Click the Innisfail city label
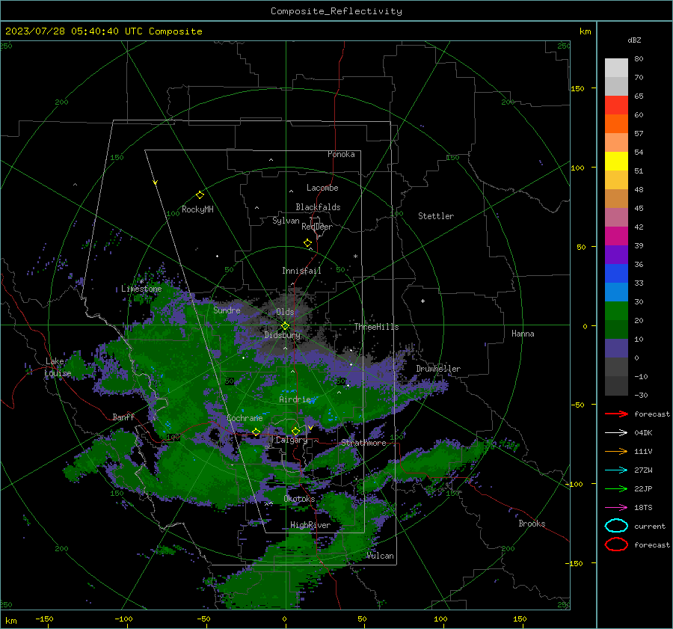Screen dimensions: 673x629 click(301, 271)
